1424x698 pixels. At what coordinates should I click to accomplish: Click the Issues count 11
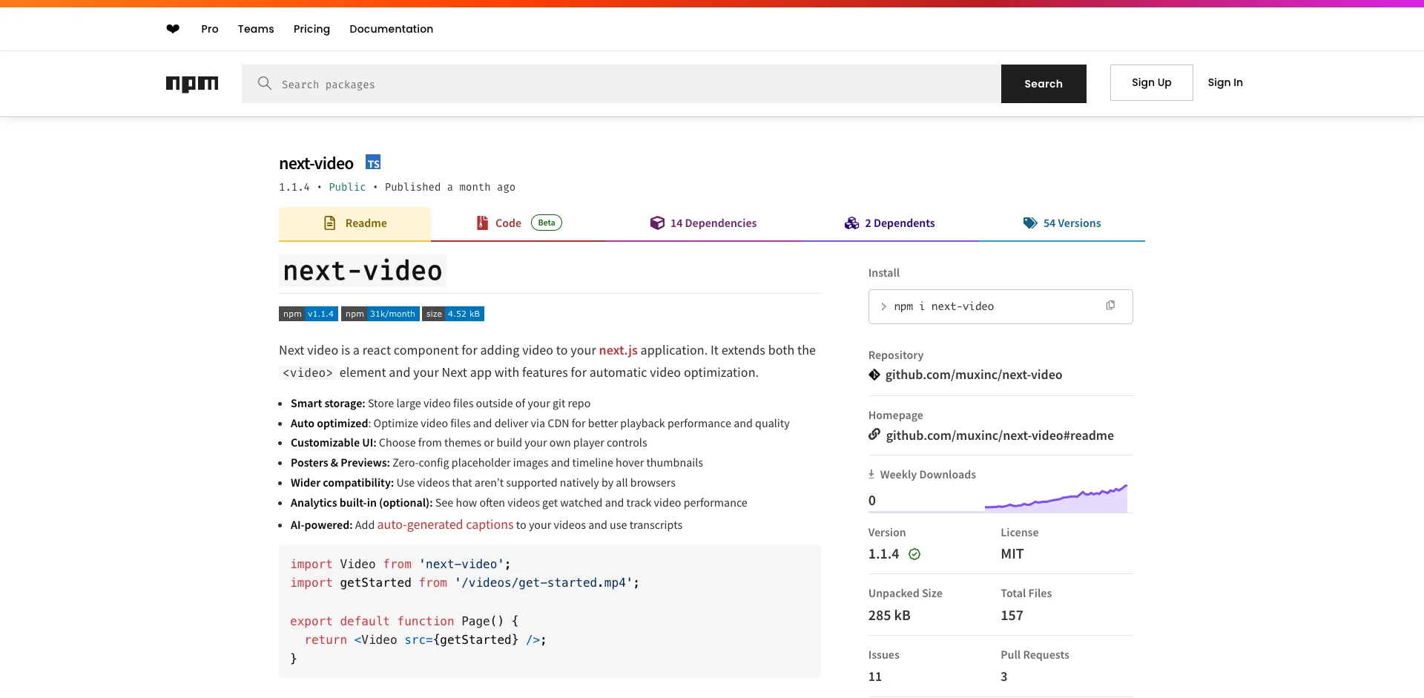pos(875,676)
